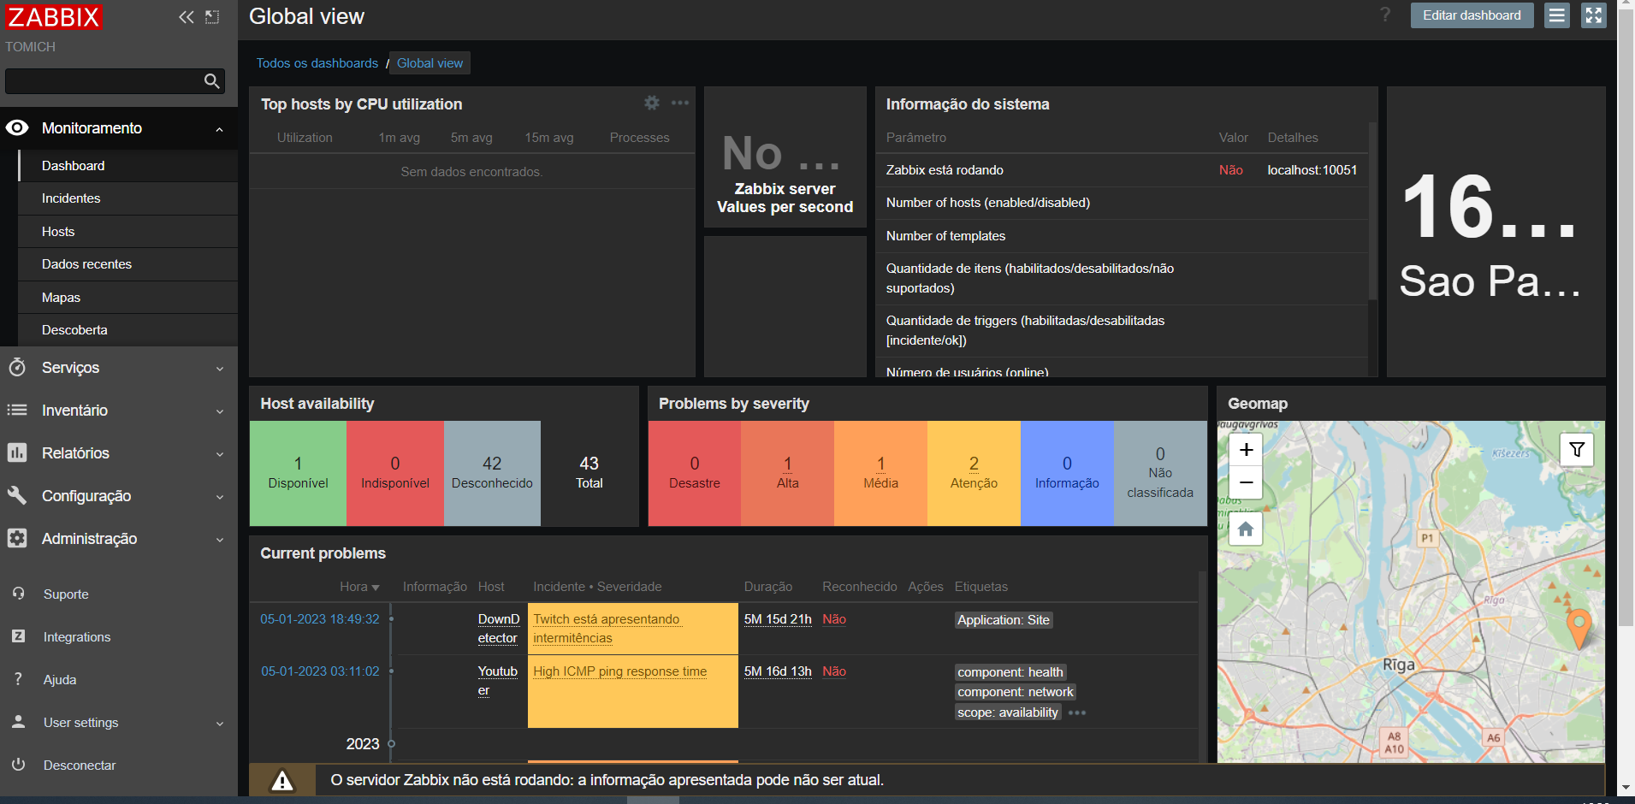Click the green Disponível availability tile

pyautogui.click(x=298, y=473)
